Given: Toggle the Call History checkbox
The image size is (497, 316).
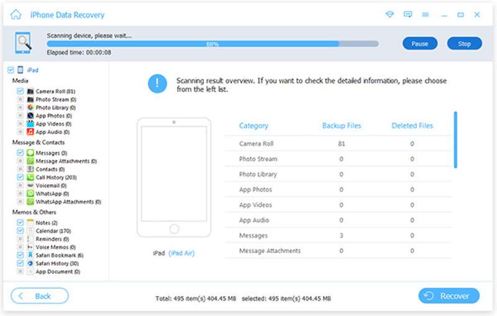Looking at the screenshot, I should tap(20, 177).
